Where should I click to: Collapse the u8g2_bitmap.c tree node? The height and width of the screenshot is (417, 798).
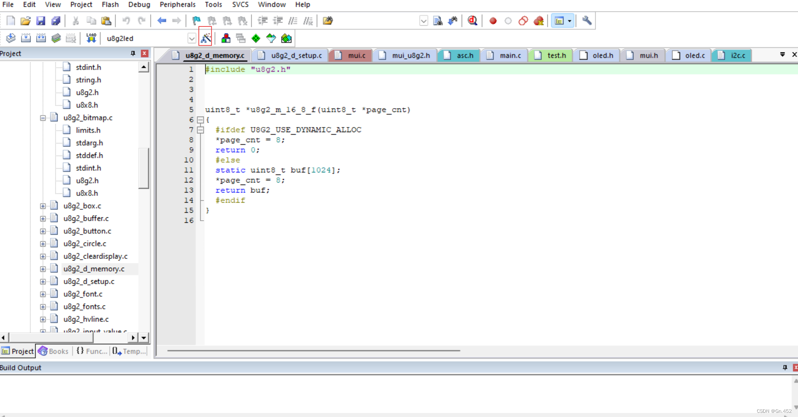point(43,118)
